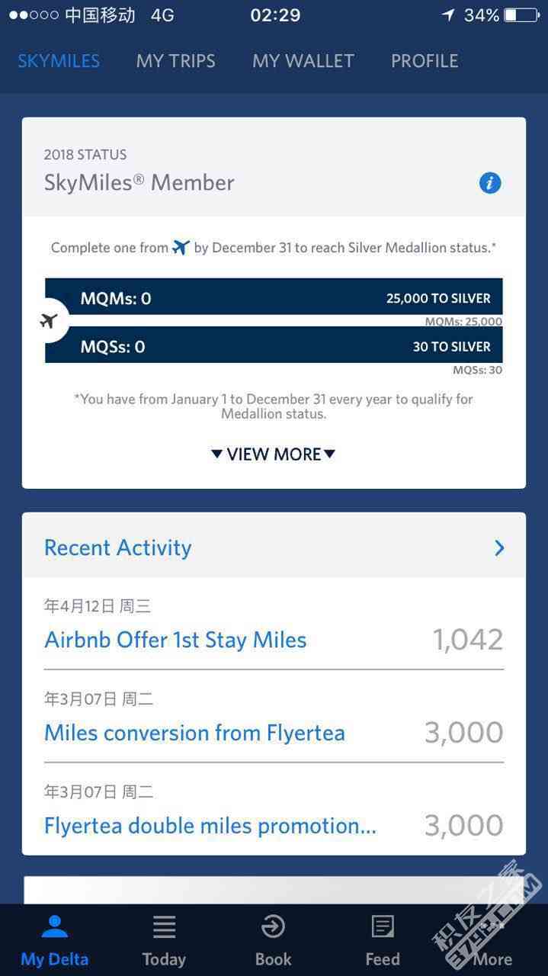Tap the blue airplane icon in status message
The image size is (548, 976).
tap(181, 247)
